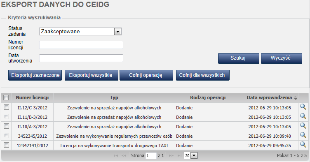
Task: Go to last page pager icon
Action: (x=179, y=156)
